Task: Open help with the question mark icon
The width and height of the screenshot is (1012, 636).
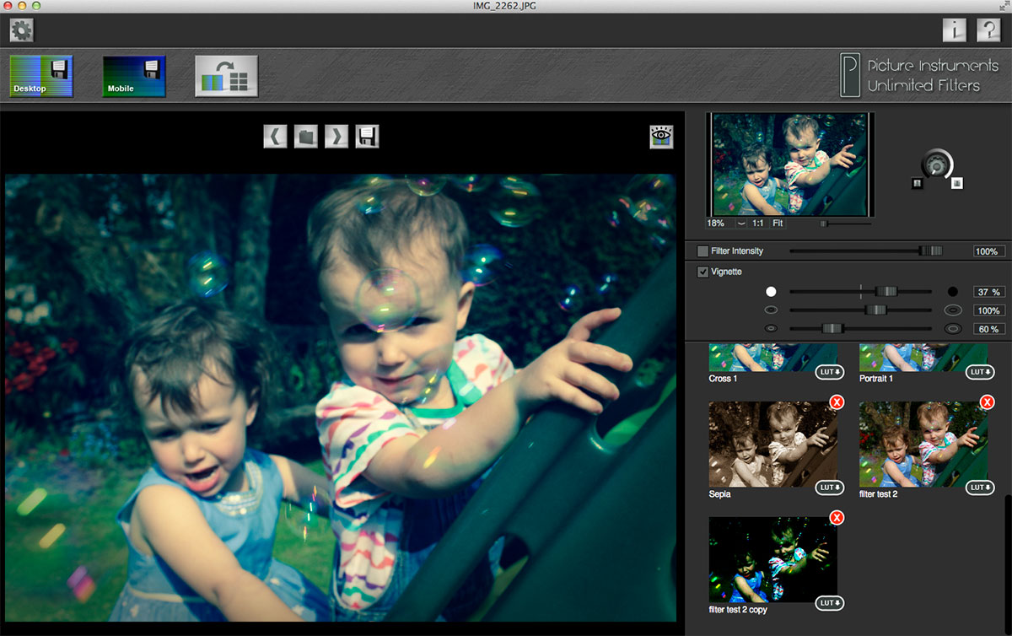Action: [x=988, y=30]
